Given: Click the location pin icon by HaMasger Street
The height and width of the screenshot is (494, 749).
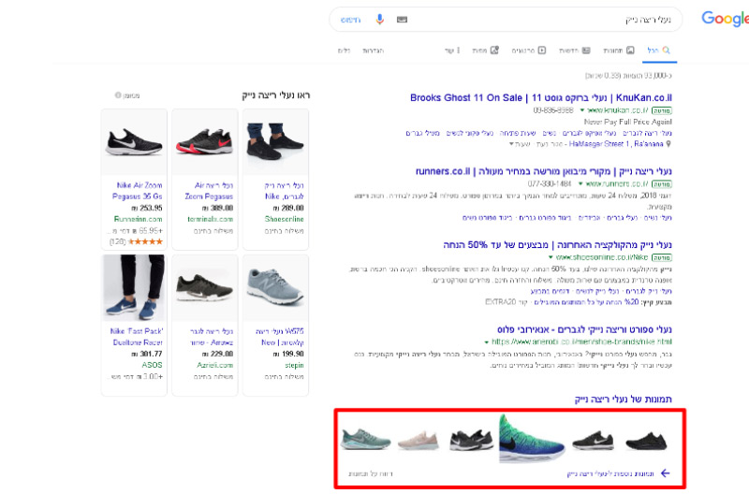Looking at the screenshot, I should tap(668, 144).
